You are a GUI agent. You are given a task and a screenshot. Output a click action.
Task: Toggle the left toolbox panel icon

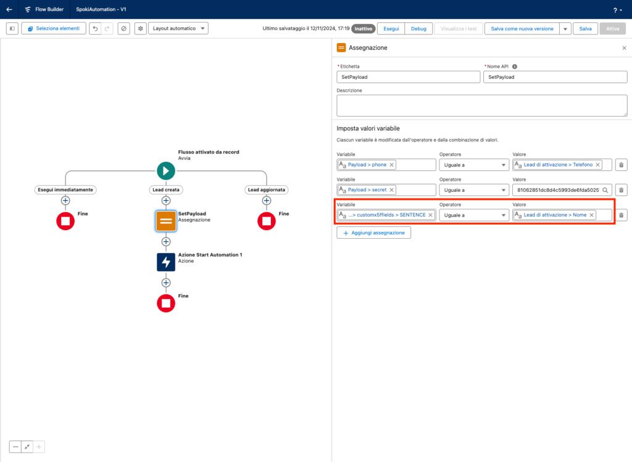[x=12, y=28]
